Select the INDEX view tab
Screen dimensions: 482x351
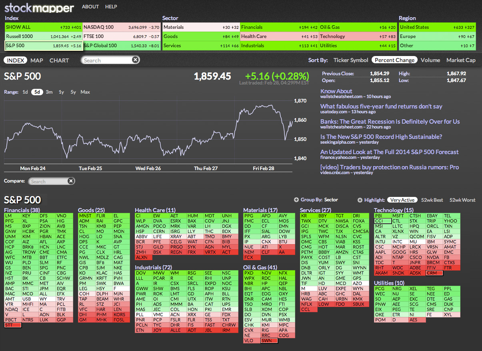(x=16, y=60)
